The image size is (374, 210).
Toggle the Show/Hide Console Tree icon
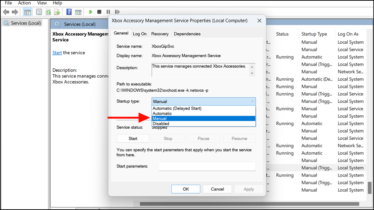click(27, 12)
